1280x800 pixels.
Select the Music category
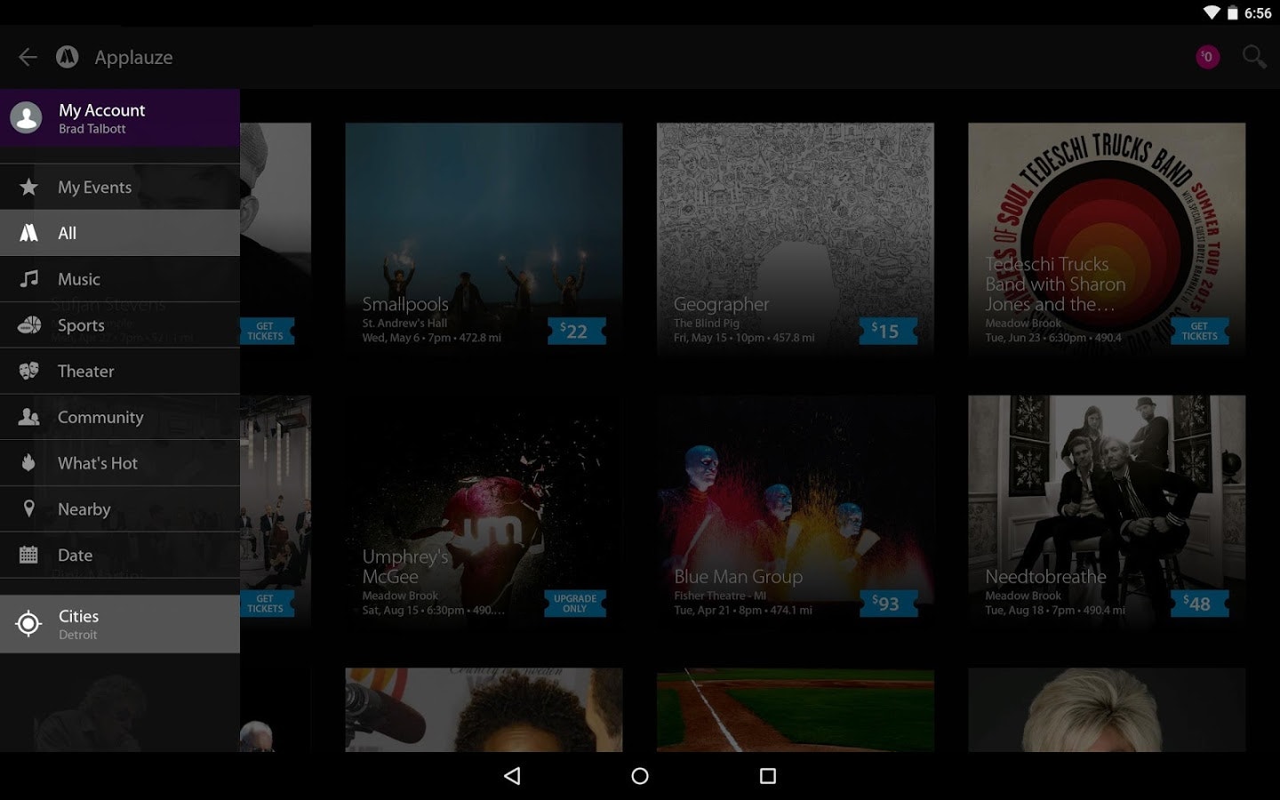120,279
